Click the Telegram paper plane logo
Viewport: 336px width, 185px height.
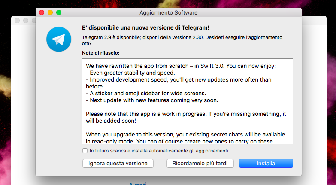(59, 39)
